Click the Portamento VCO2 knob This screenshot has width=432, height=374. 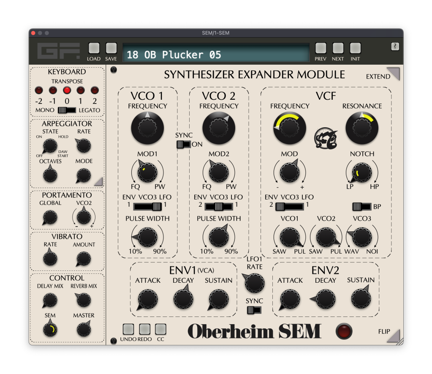pos(84,217)
